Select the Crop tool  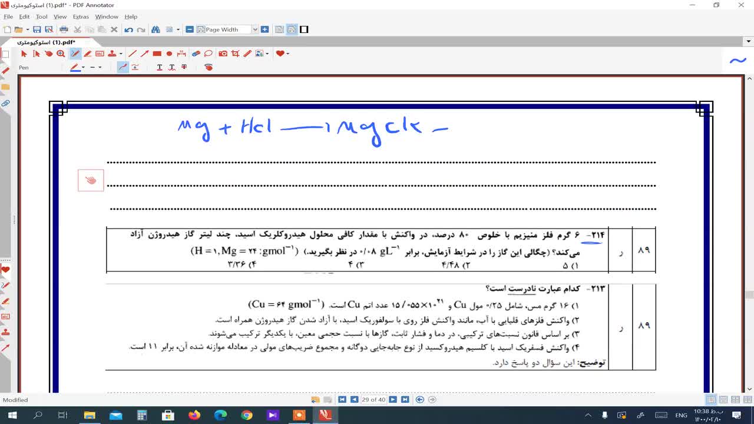[235, 54]
